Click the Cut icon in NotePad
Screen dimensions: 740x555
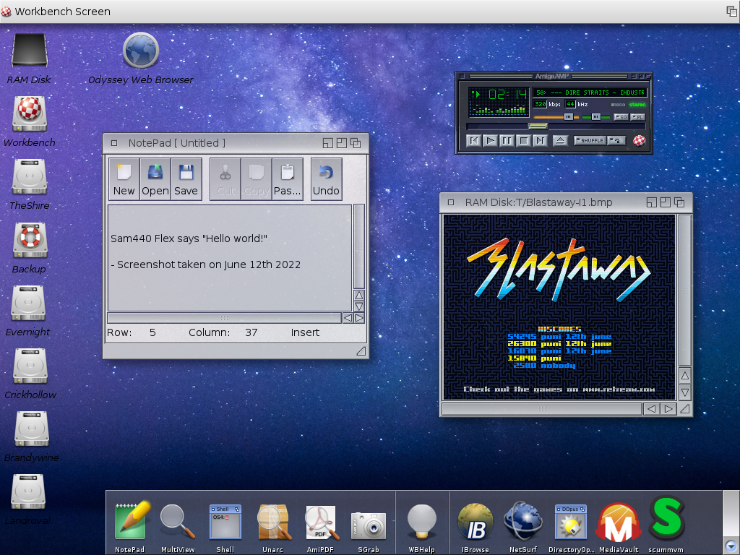pyautogui.click(x=225, y=179)
